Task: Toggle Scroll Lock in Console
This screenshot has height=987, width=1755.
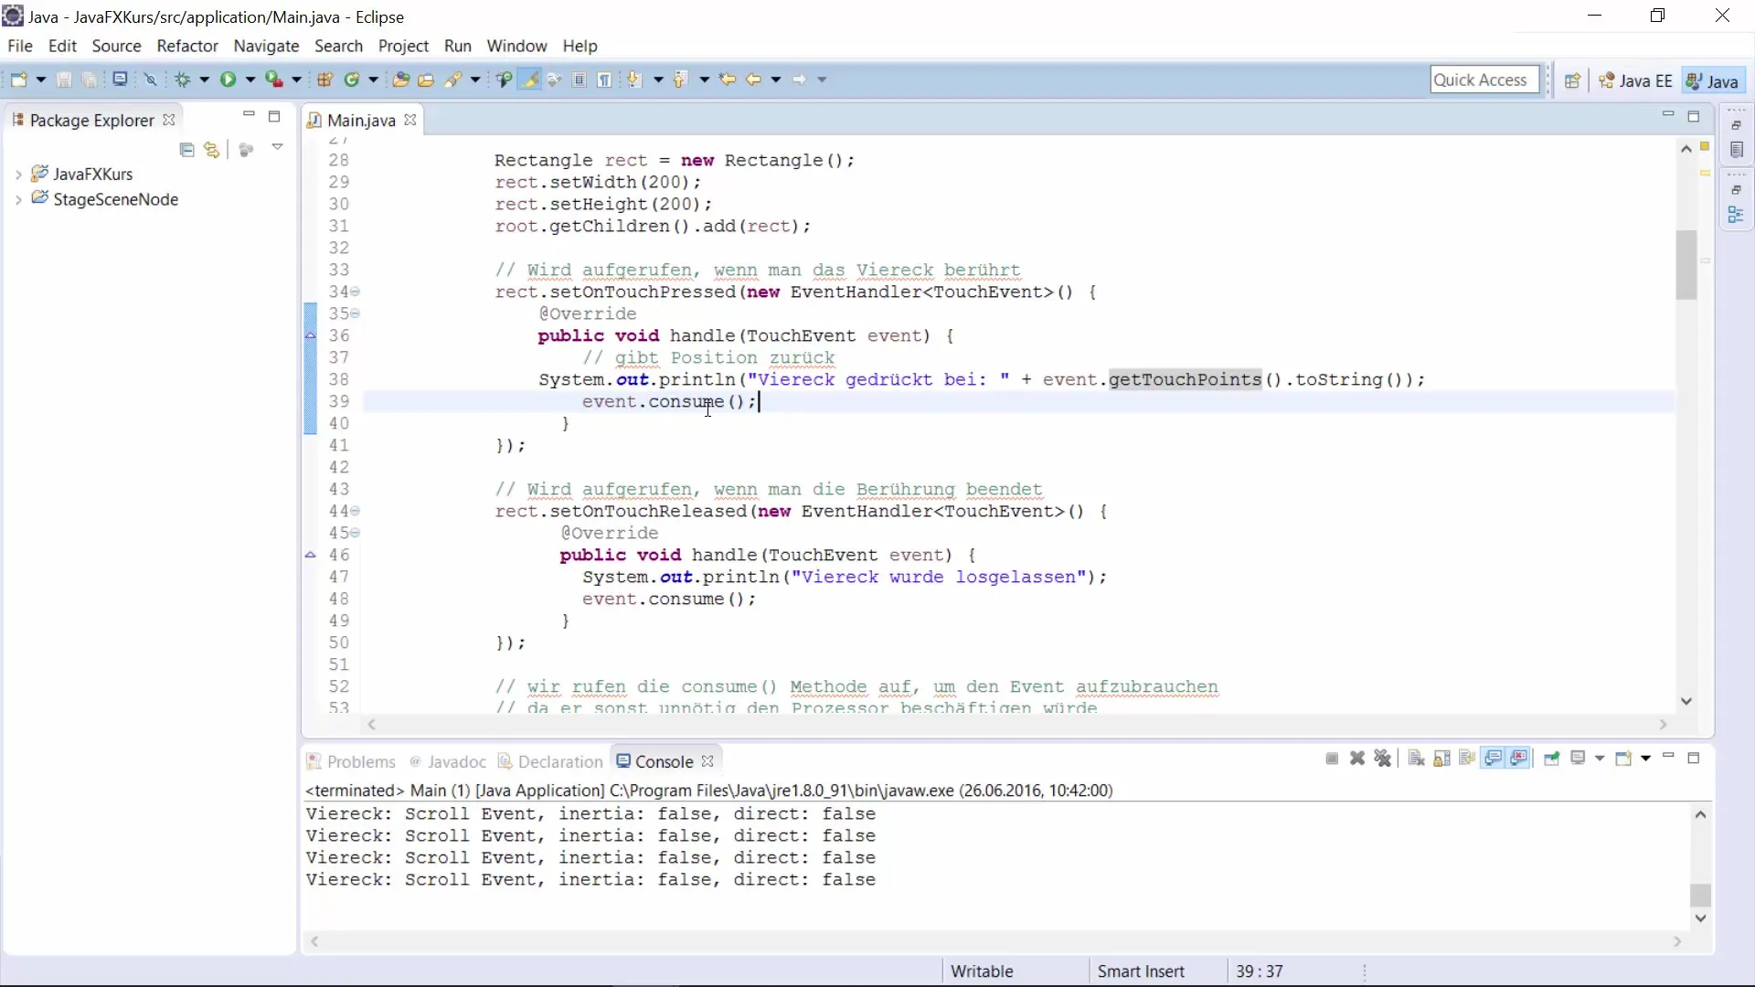Action: 1441,759
